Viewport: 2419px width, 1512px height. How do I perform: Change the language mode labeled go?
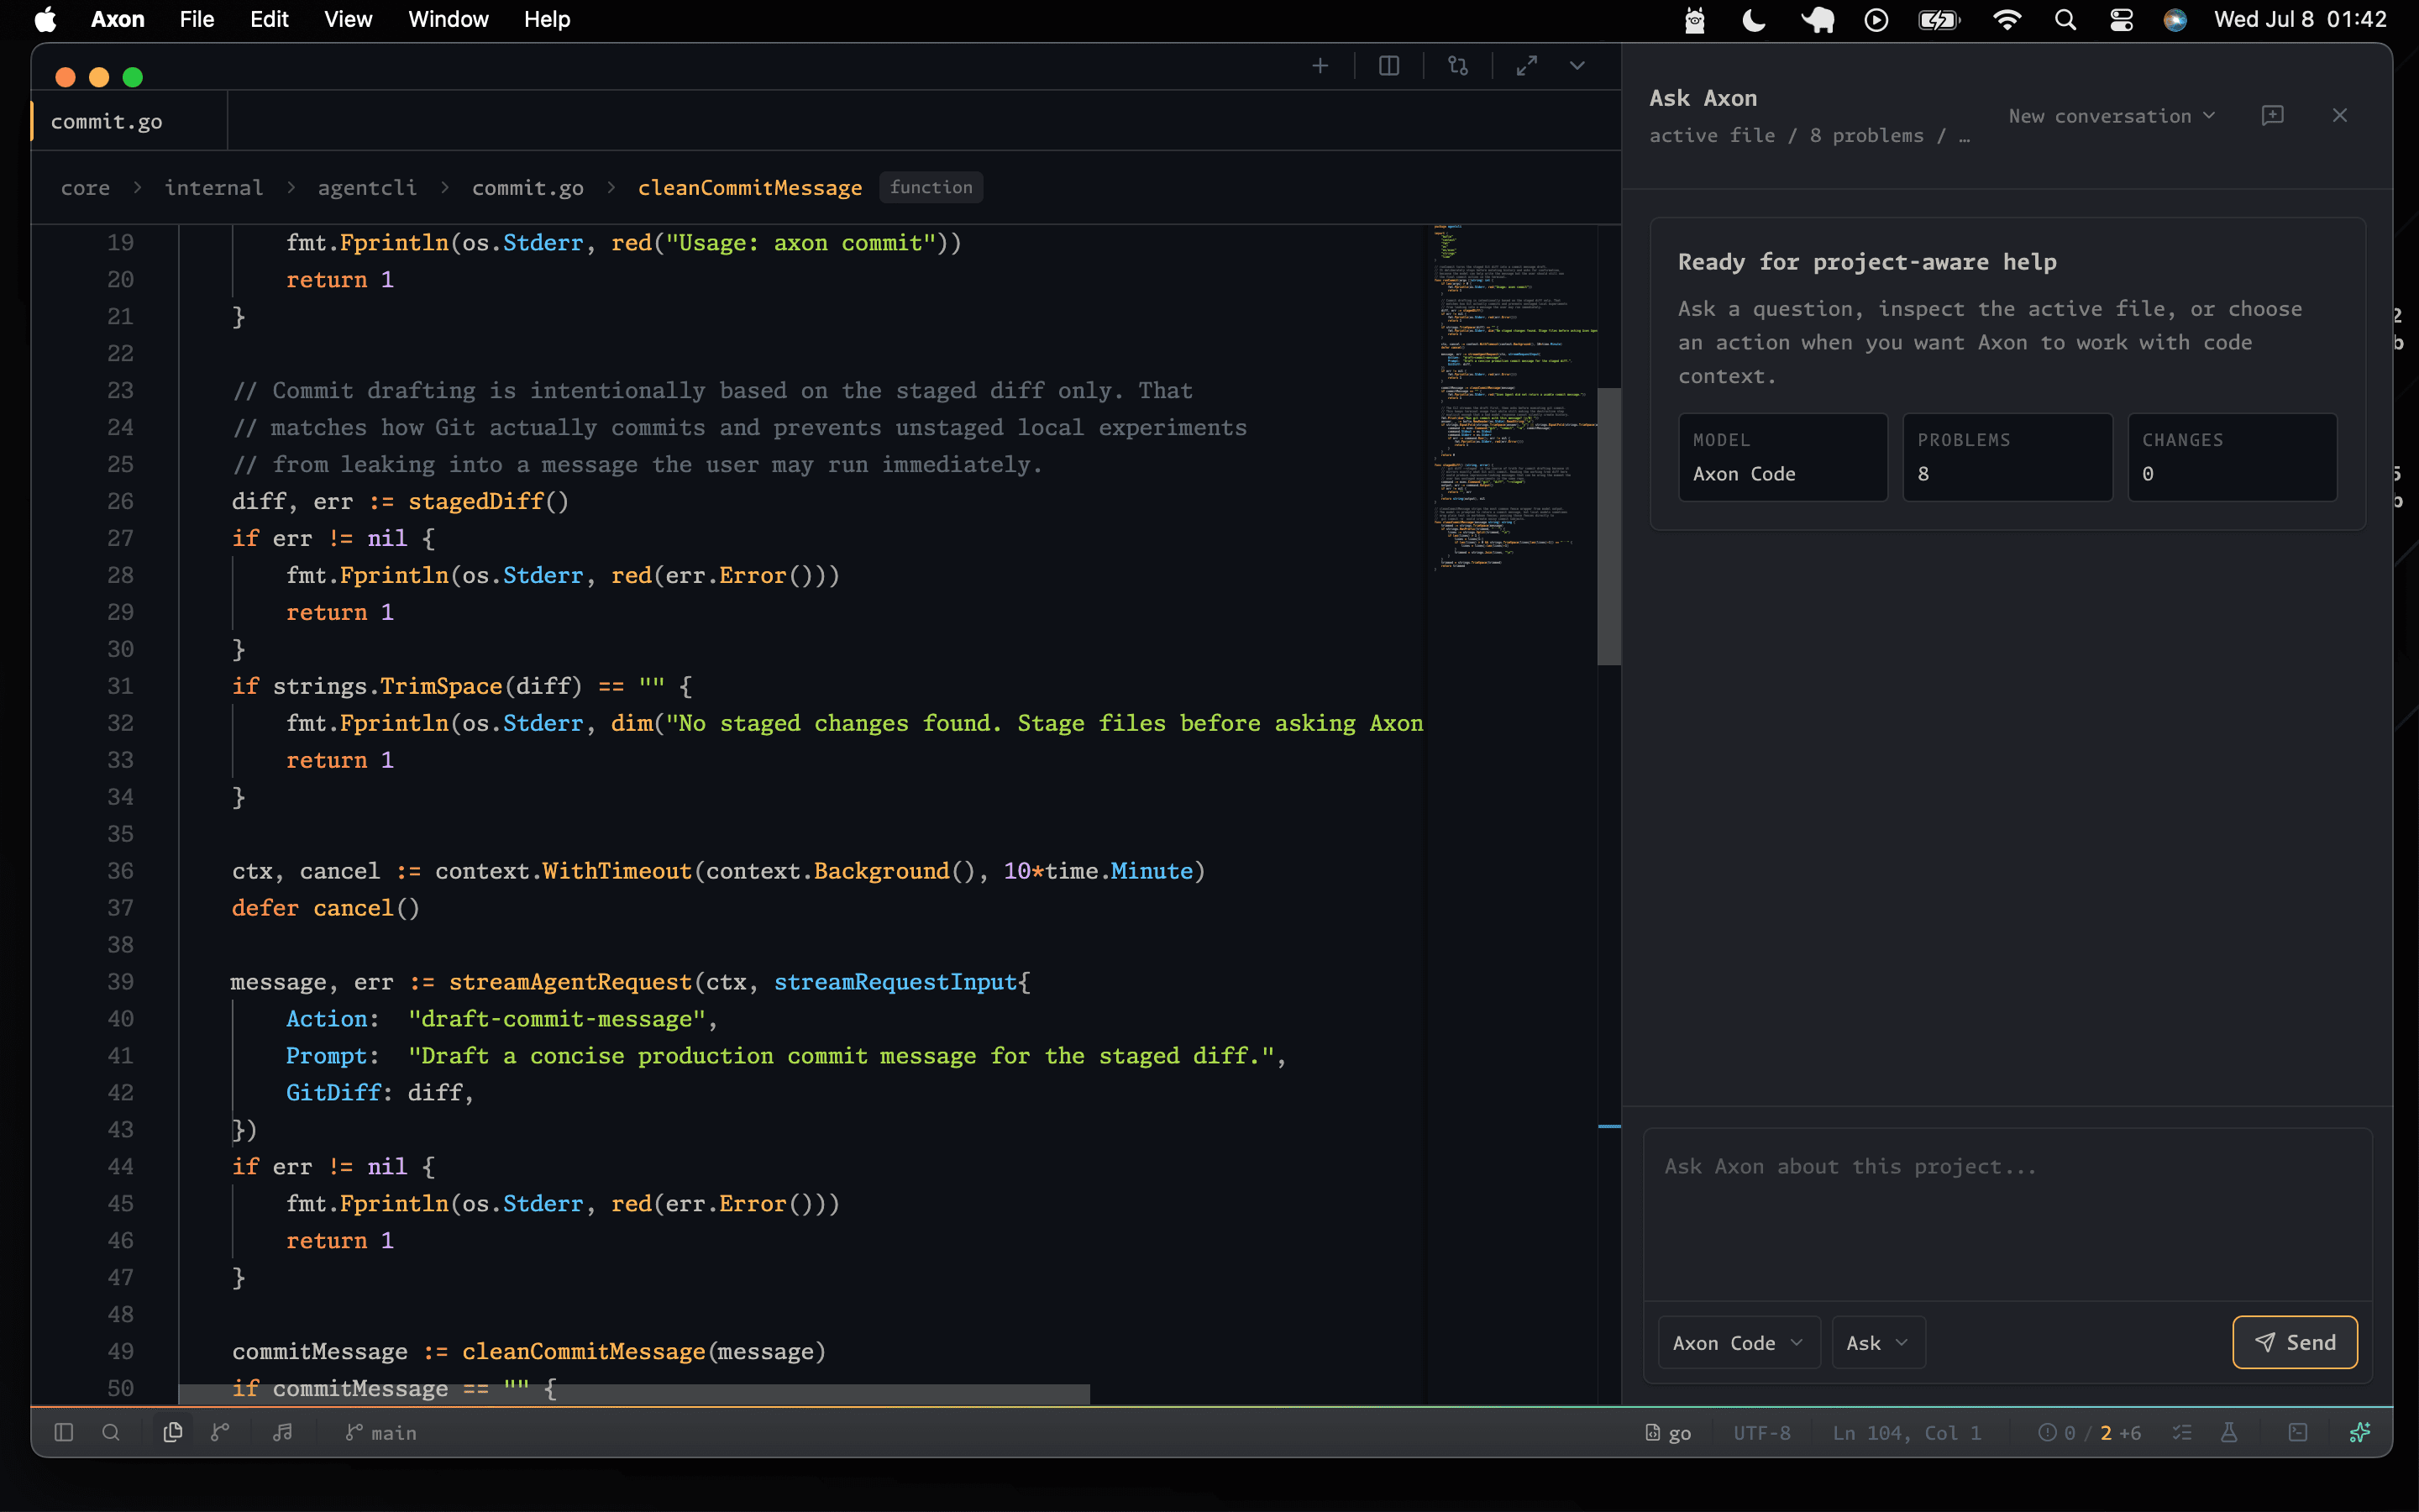pyautogui.click(x=1668, y=1433)
